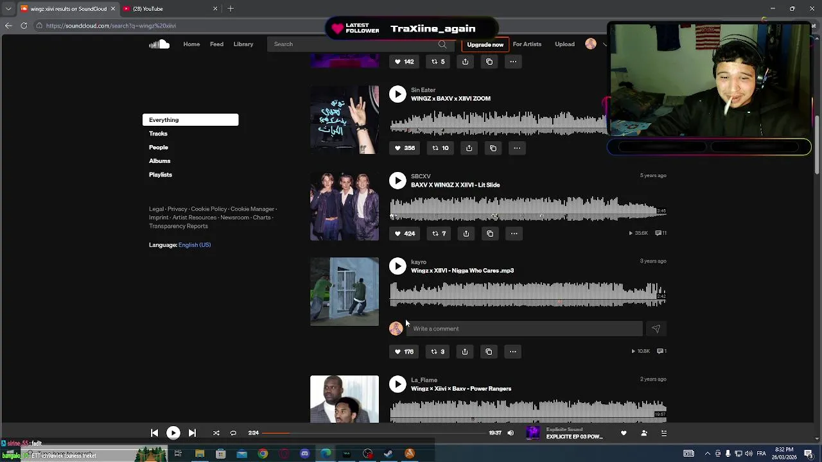
Task: Open the Library page
Action: (243, 44)
